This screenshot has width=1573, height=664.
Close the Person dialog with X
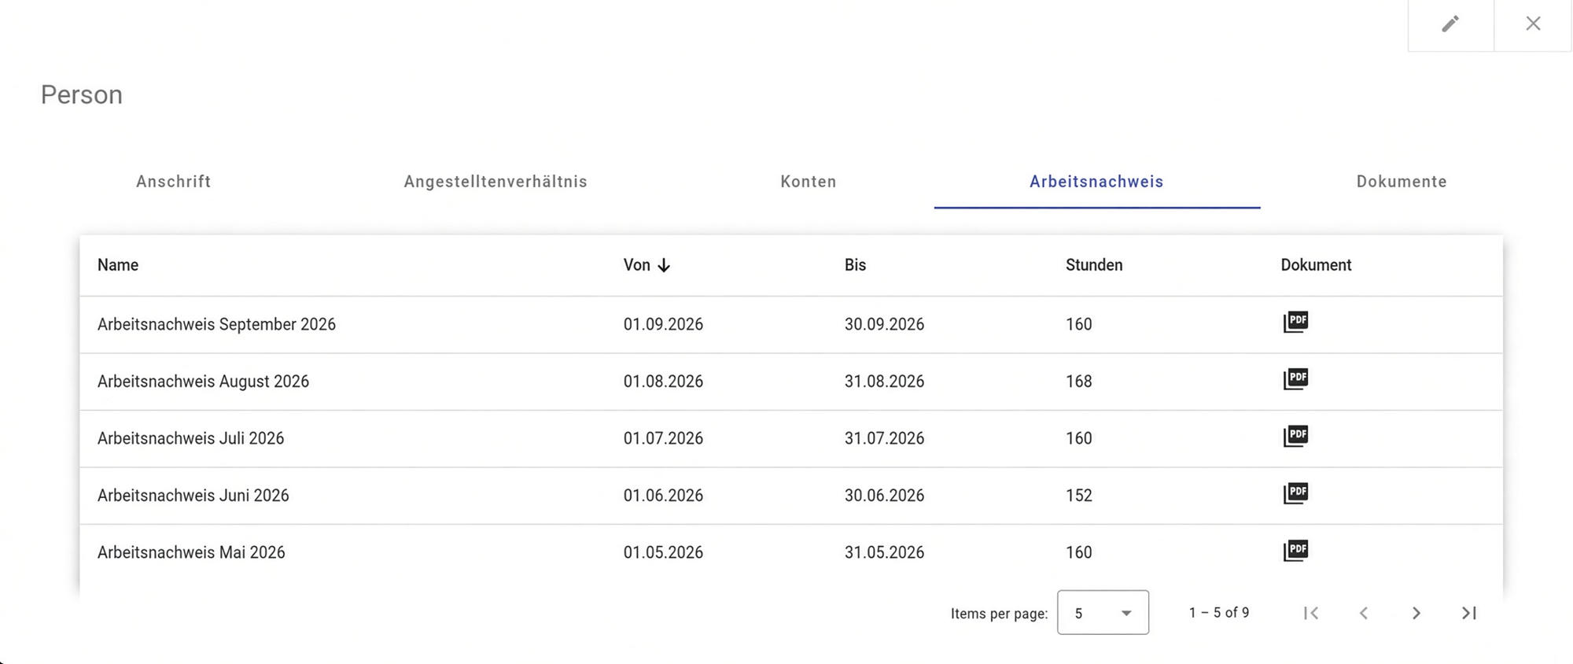tap(1533, 24)
